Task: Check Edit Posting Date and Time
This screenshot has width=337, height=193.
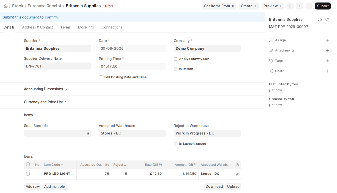Action: coord(101,77)
